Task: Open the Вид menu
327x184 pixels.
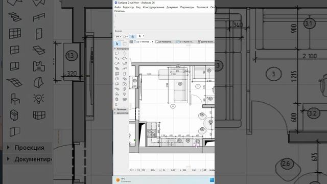Action: [x=138, y=7]
